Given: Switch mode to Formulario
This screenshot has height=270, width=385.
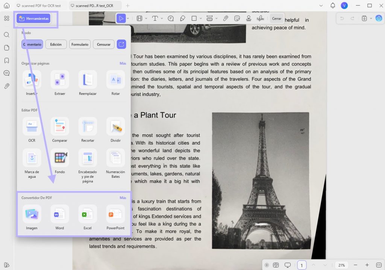Looking at the screenshot, I should tap(80, 44).
